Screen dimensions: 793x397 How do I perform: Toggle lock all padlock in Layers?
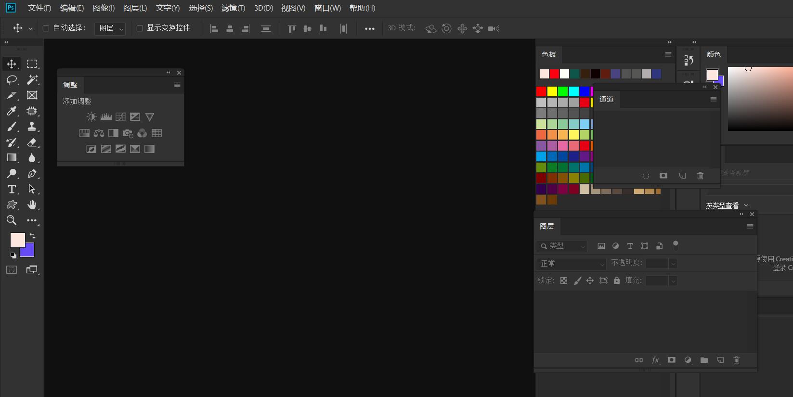(617, 281)
